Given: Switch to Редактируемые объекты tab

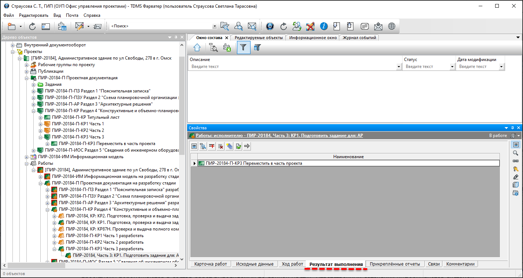Looking at the screenshot, I should 259,38.
